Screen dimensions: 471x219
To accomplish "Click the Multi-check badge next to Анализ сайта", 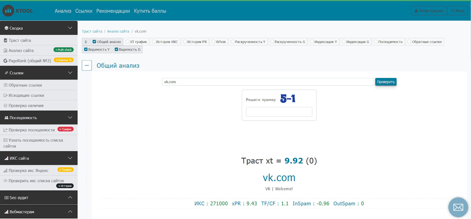I will [64, 50].
